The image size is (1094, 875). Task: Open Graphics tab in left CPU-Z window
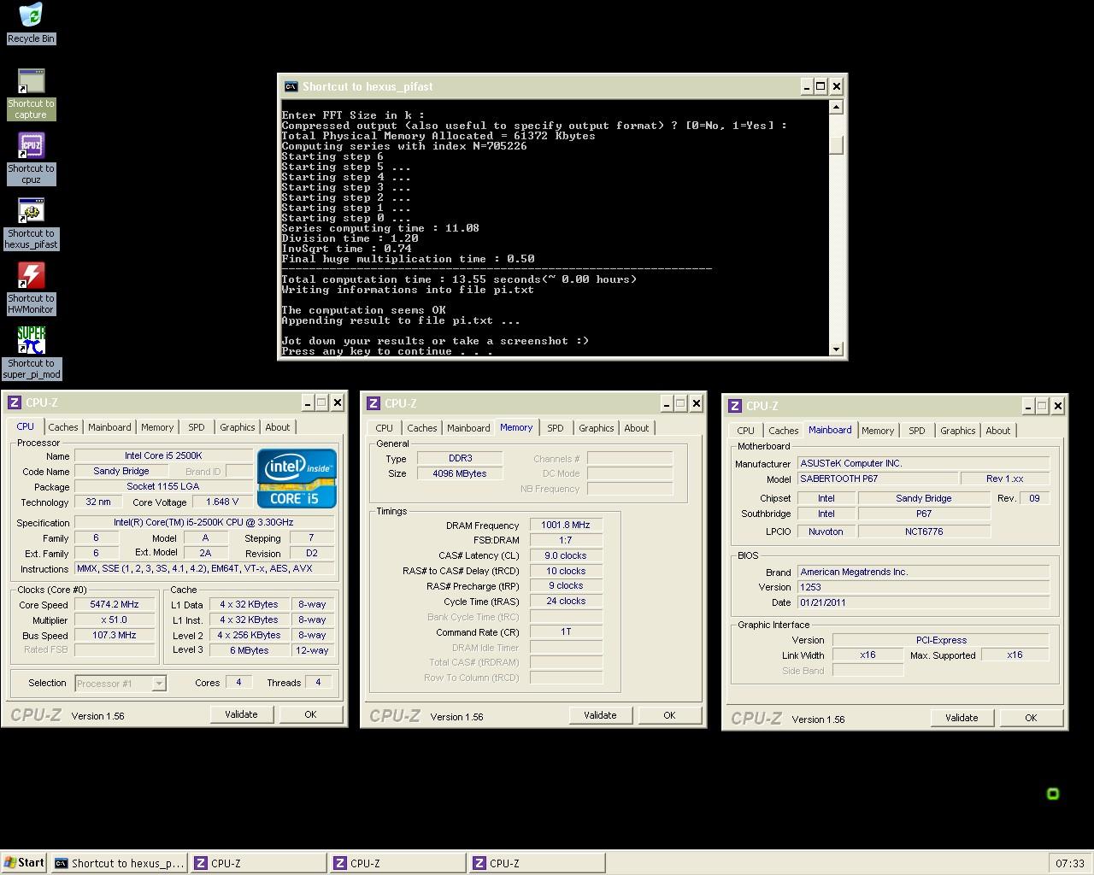[x=237, y=427]
